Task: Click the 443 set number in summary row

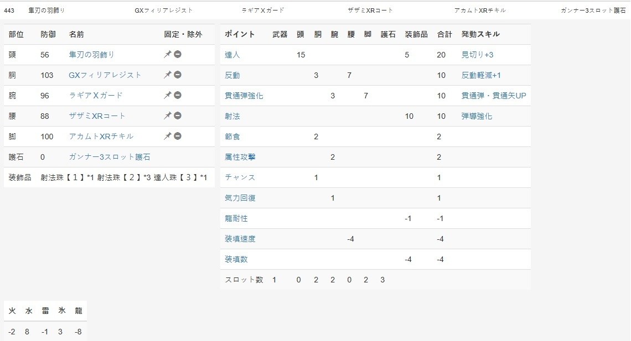Action: tap(9, 11)
